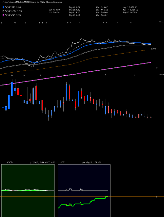Viewport: 164px width, 217px height.
Task: Click the right end of the magenta PT average line
Action: [x=151, y=62]
